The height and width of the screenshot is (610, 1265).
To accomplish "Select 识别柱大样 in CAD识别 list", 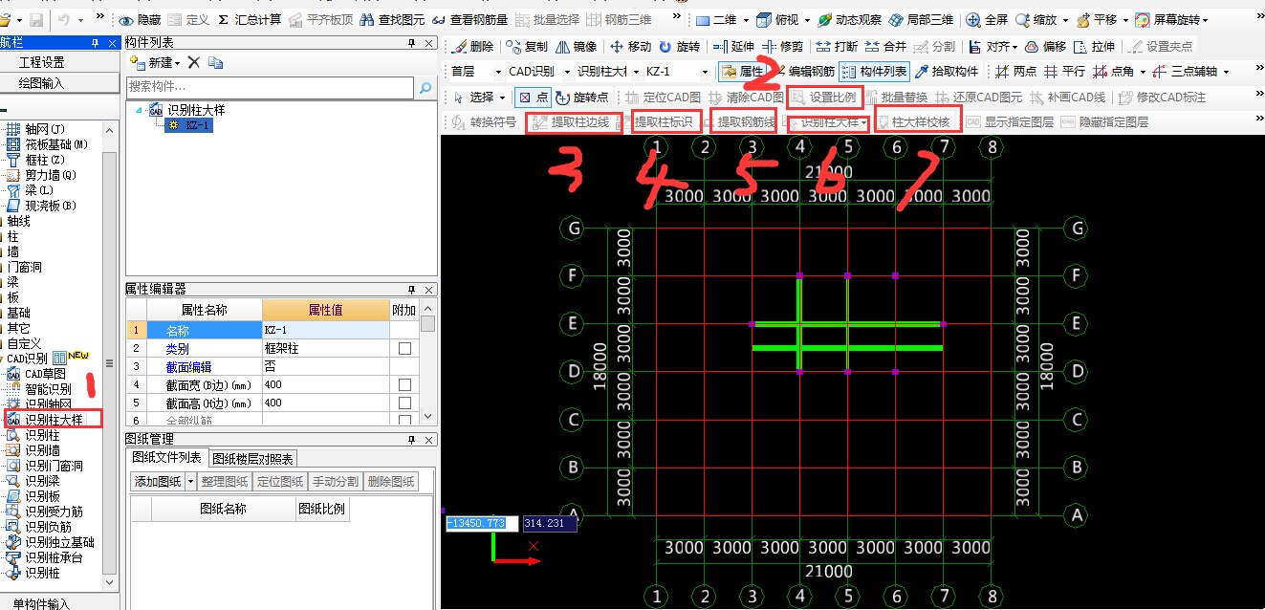I will tap(54, 420).
